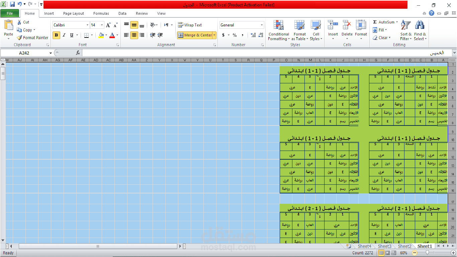This screenshot has height=257, width=457.
Task: Click the Format as Table icon
Action: coord(299,30)
